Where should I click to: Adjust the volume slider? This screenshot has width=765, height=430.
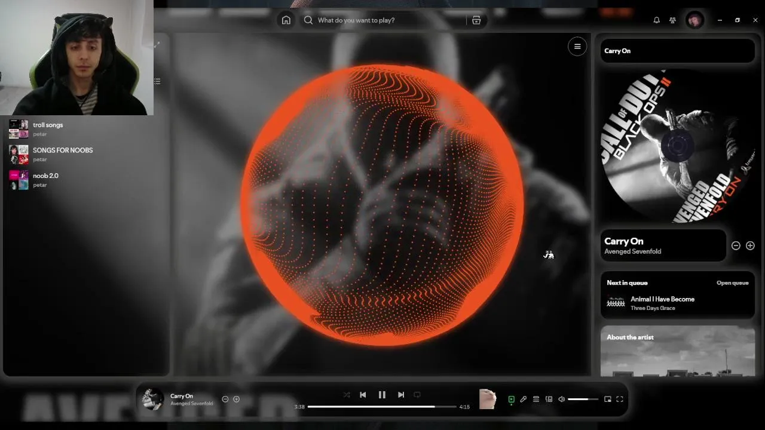[583, 400]
